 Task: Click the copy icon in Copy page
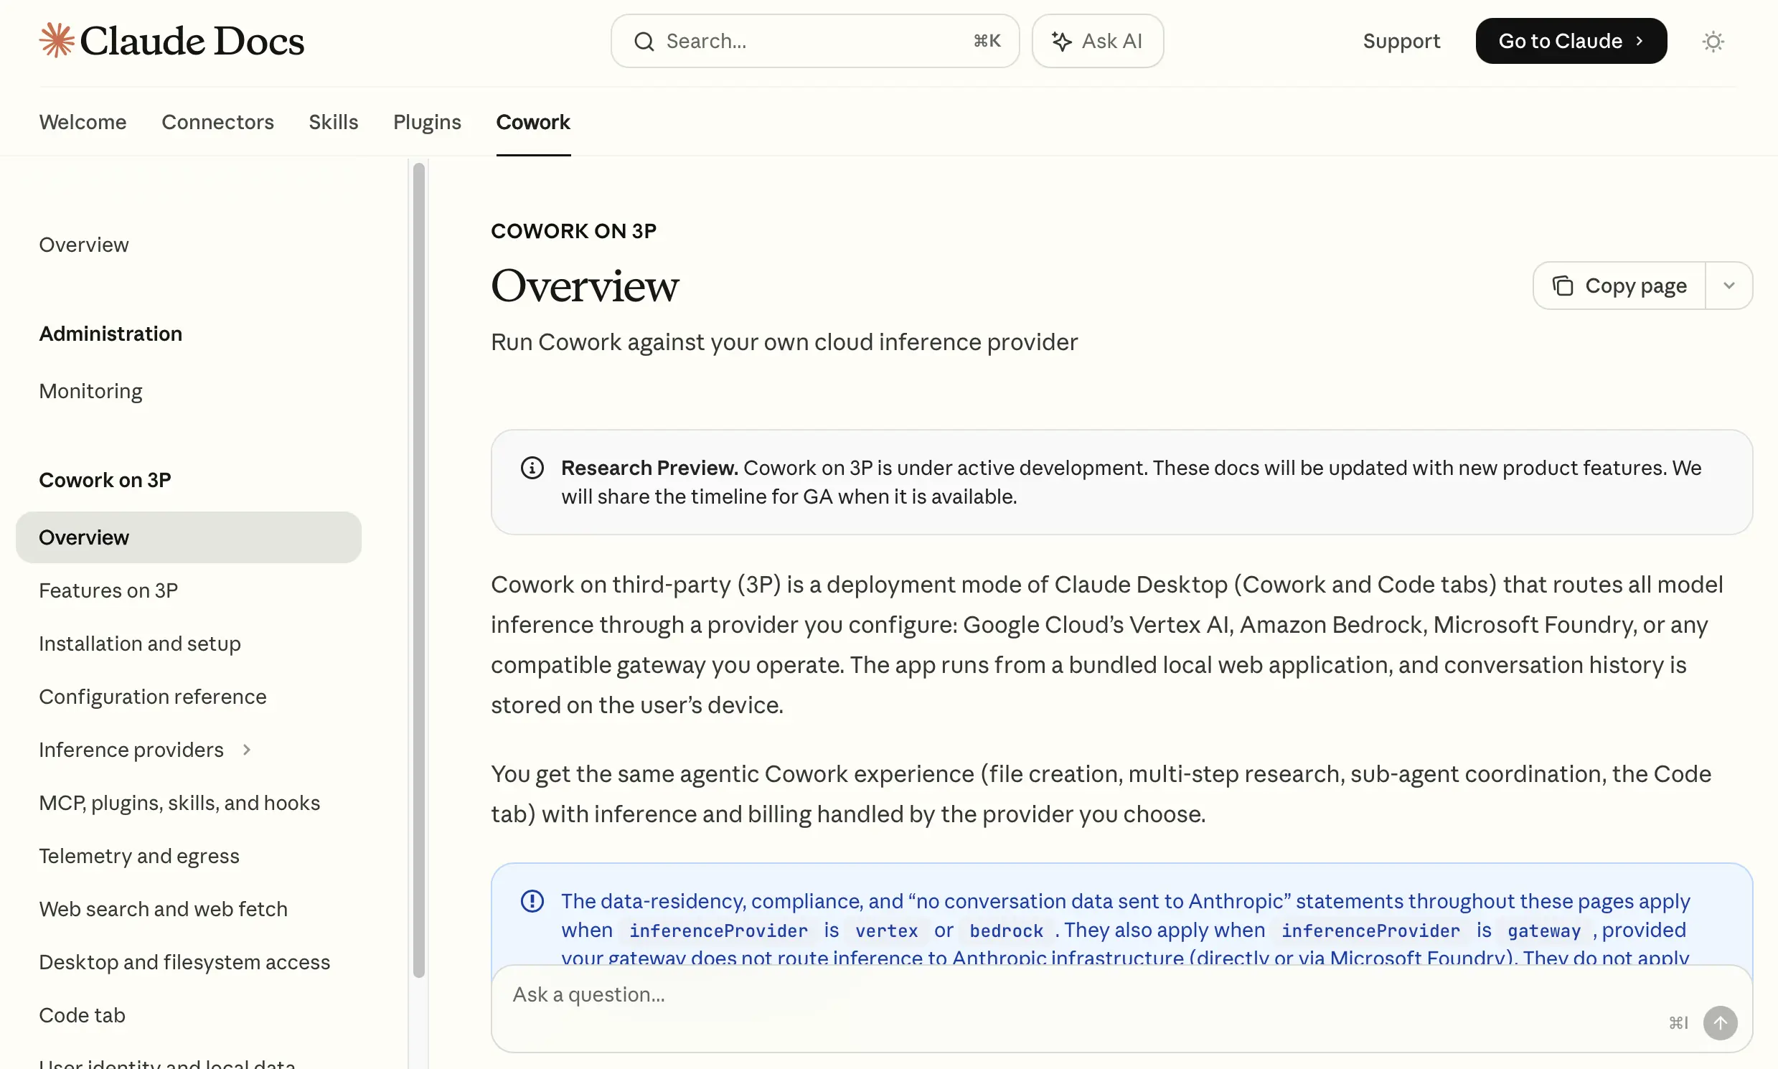pyautogui.click(x=1562, y=286)
